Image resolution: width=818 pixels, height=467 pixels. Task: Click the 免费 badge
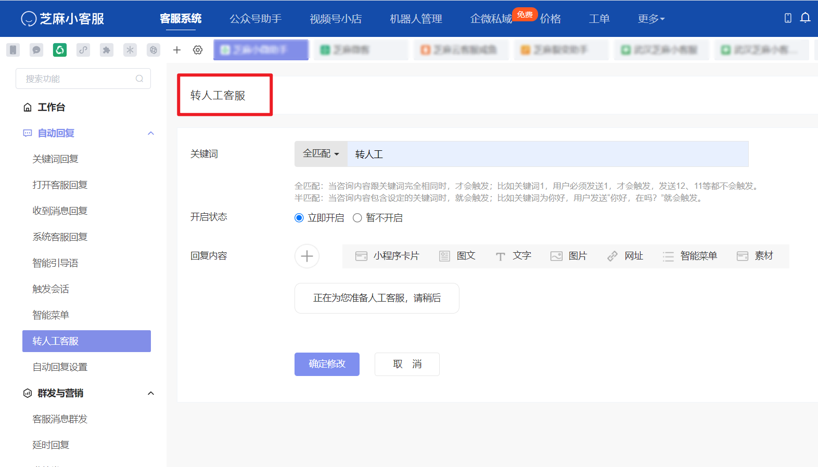(525, 15)
